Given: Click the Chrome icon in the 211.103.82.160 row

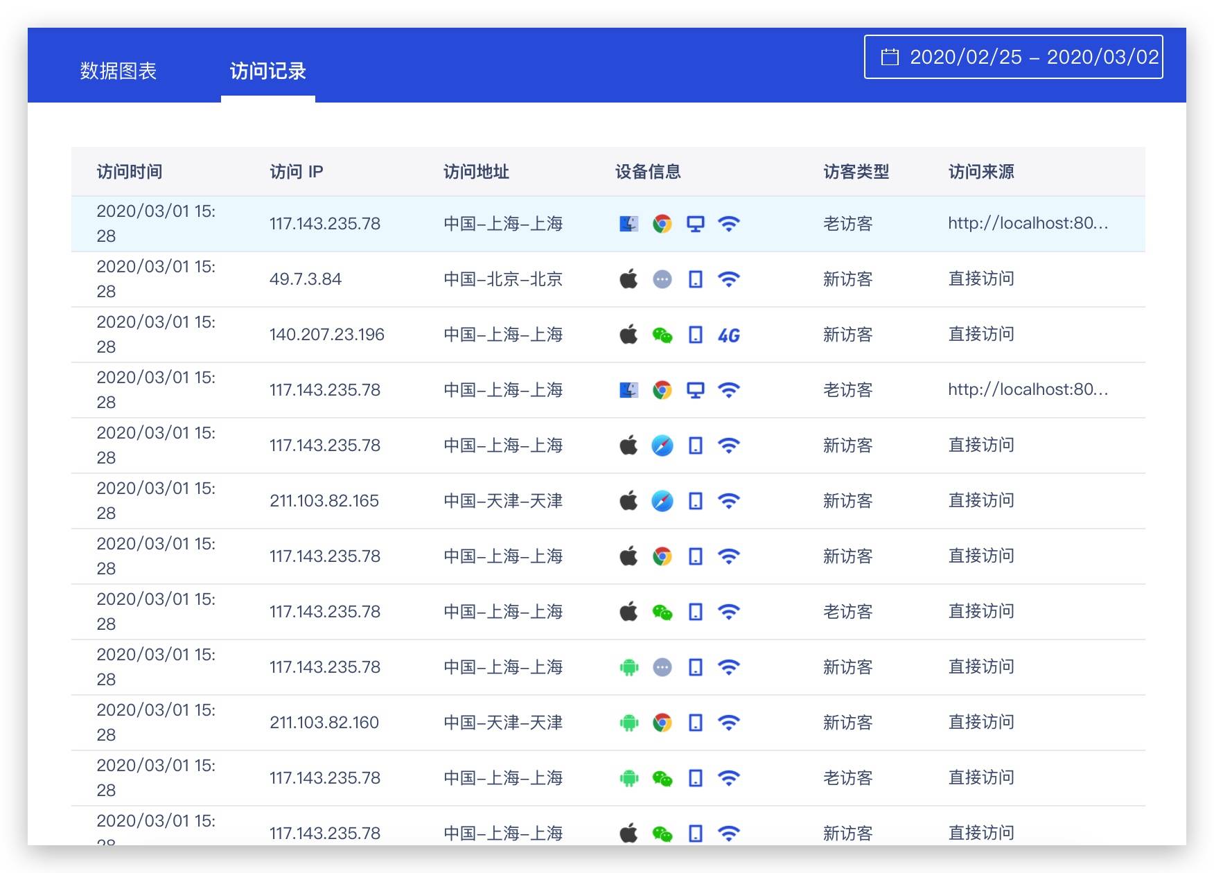Looking at the screenshot, I should 662,723.
